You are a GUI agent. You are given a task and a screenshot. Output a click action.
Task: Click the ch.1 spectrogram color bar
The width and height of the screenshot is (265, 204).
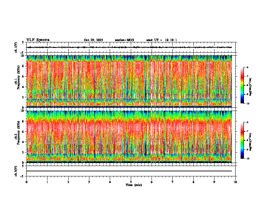(x=242, y=85)
